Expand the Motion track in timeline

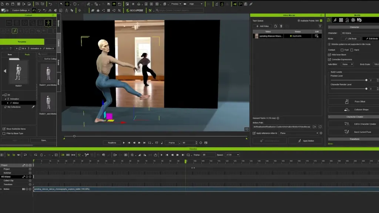pos(1,189)
